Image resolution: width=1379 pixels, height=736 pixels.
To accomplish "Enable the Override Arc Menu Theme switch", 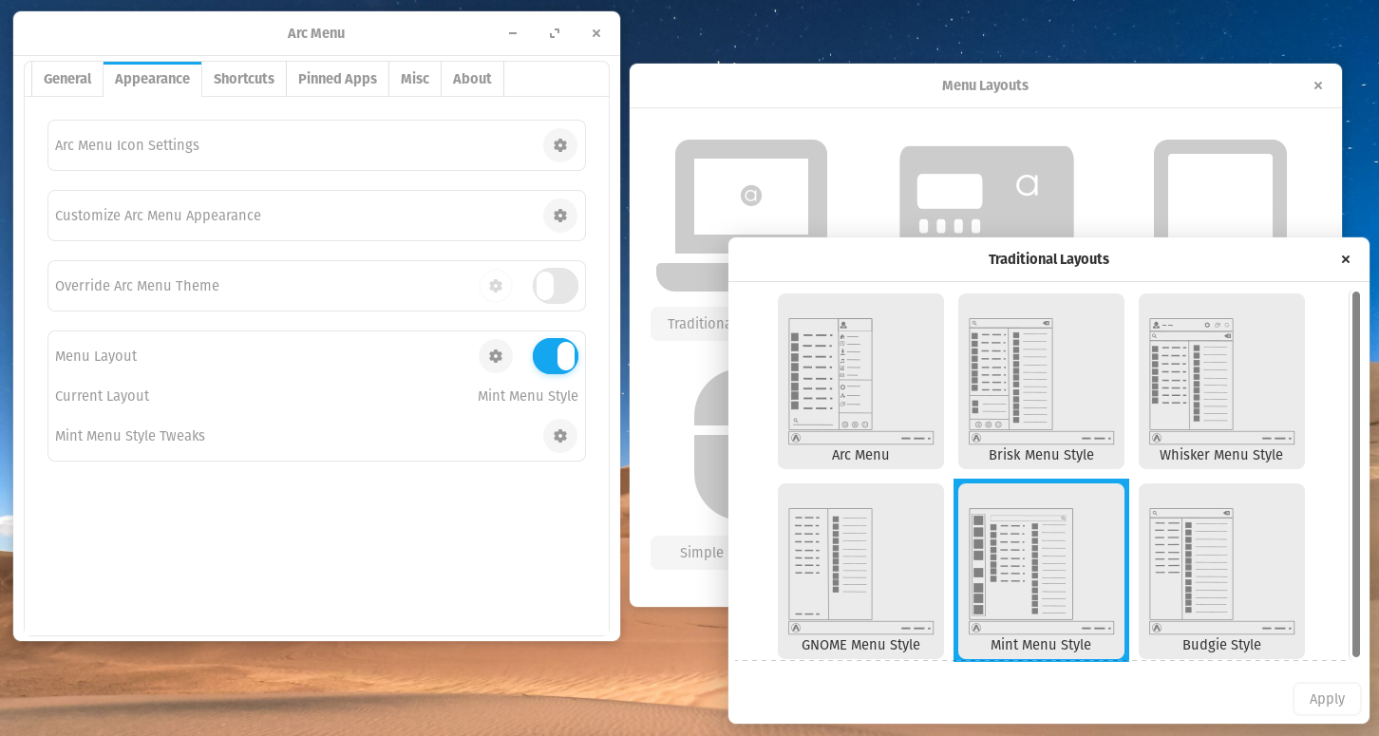I will click(556, 286).
